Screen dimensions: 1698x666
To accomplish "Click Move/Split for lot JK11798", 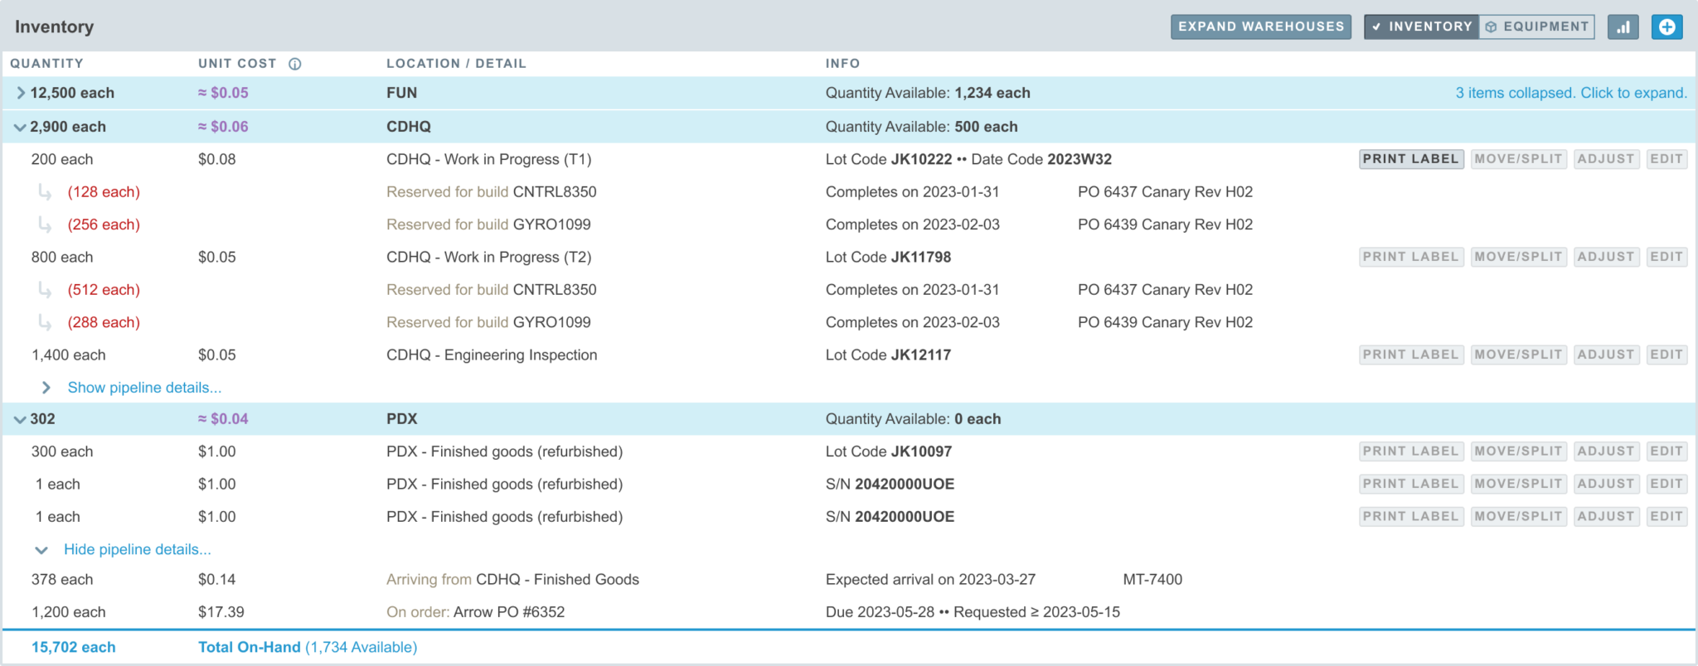I will pyautogui.click(x=1518, y=257).
